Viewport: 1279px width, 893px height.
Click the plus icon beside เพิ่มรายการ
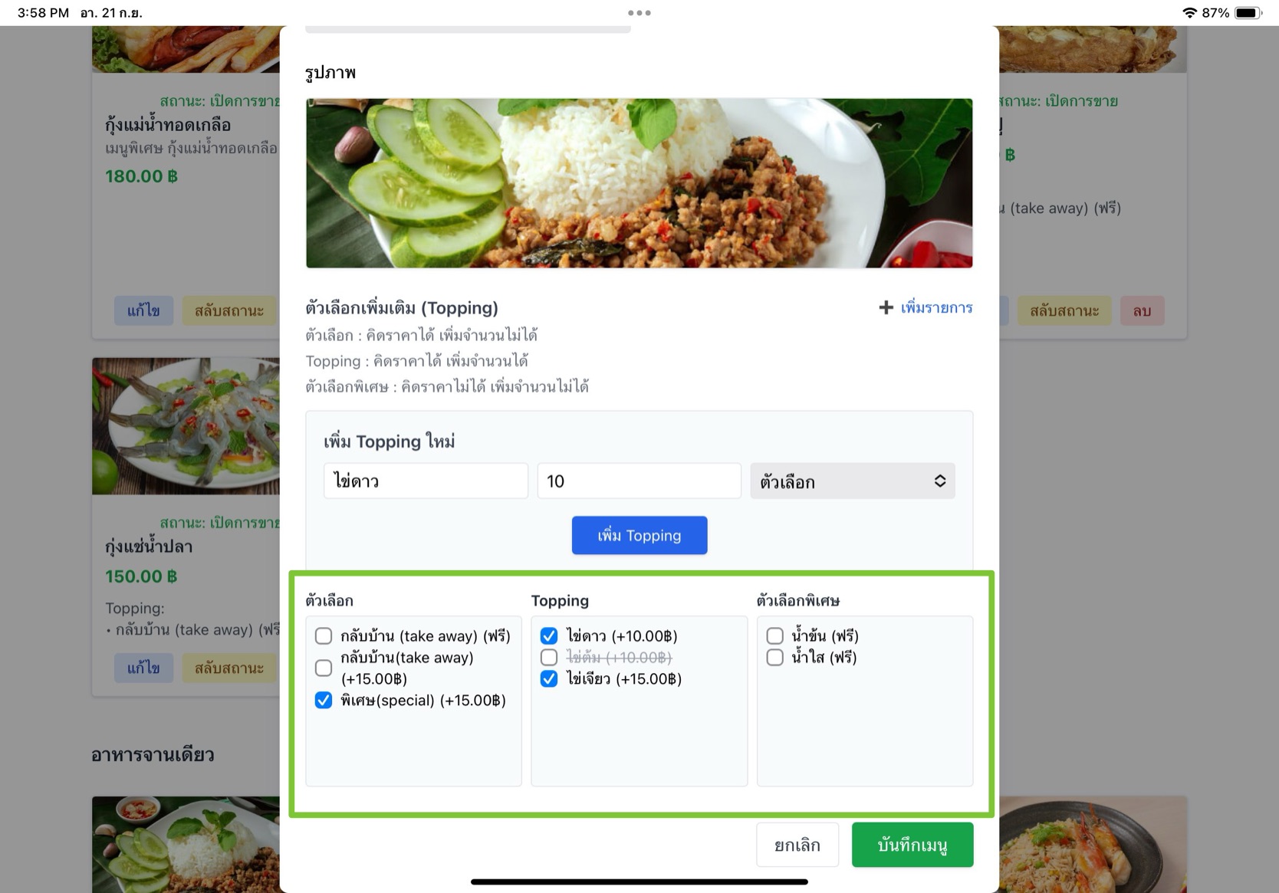pos(886,307)
